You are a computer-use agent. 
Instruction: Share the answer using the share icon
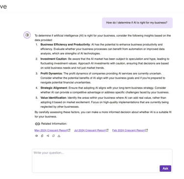48,136
